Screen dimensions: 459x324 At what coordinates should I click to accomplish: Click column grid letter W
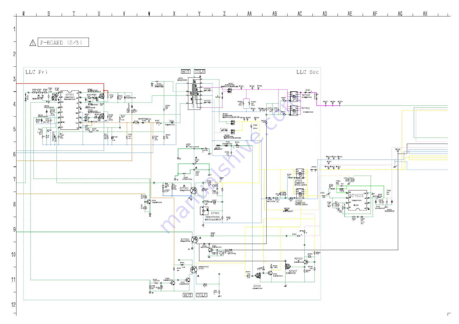149,14
